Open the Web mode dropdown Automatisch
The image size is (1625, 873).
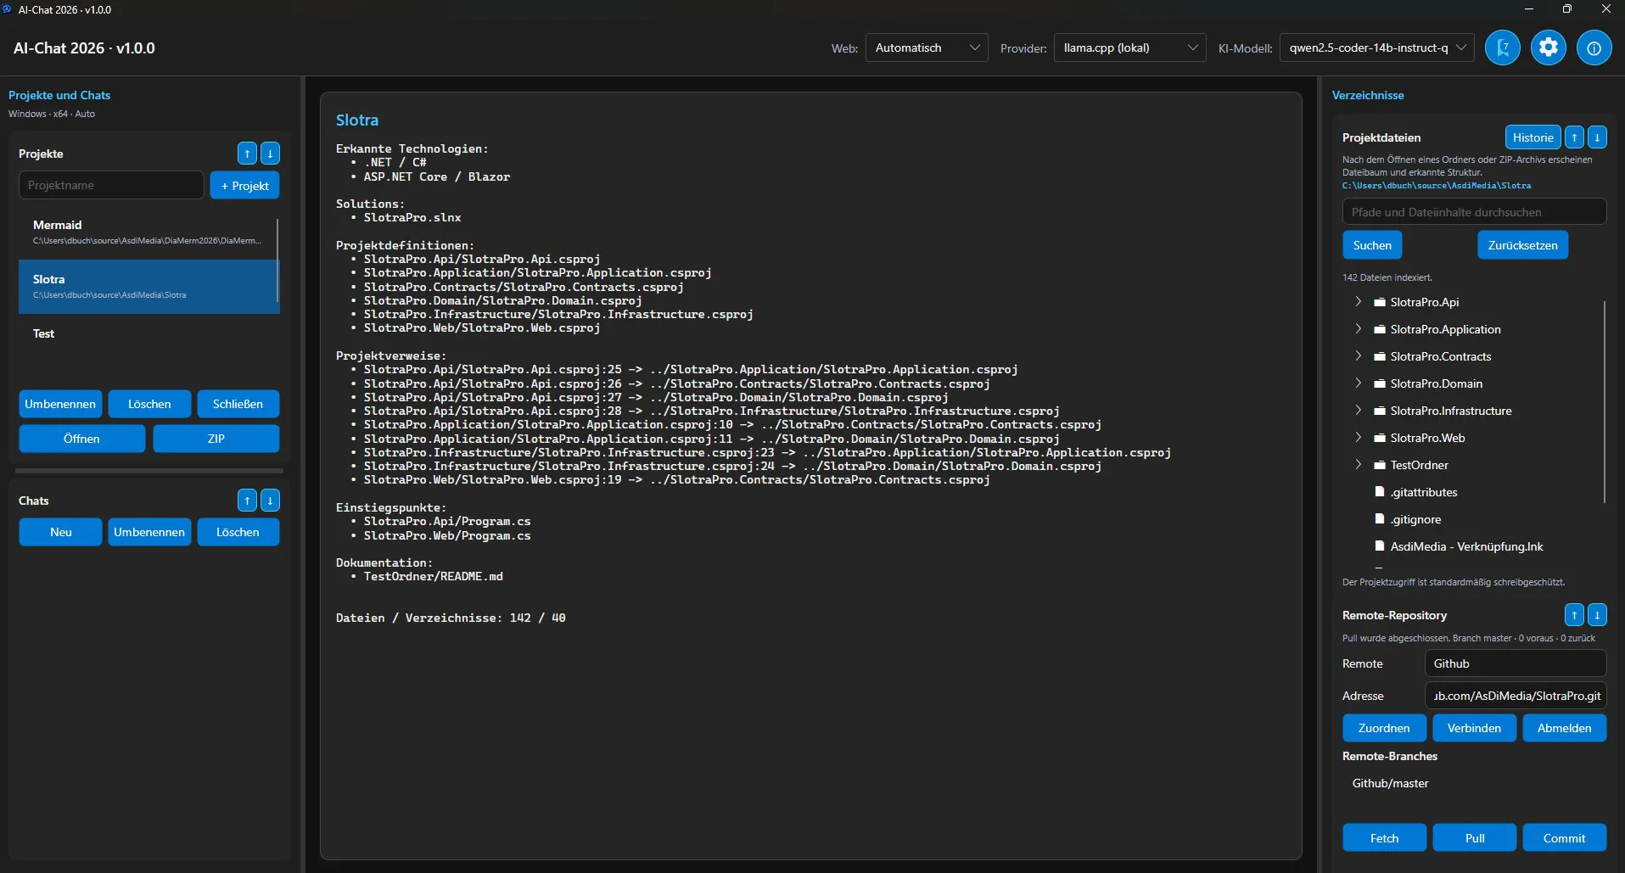927,48
